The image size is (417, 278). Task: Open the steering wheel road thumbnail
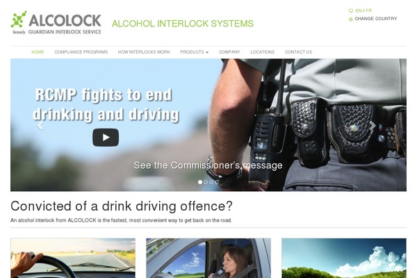73,258
